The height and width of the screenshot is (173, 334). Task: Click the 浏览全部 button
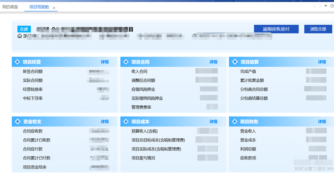pyautogui.click(x=318, y=29)
